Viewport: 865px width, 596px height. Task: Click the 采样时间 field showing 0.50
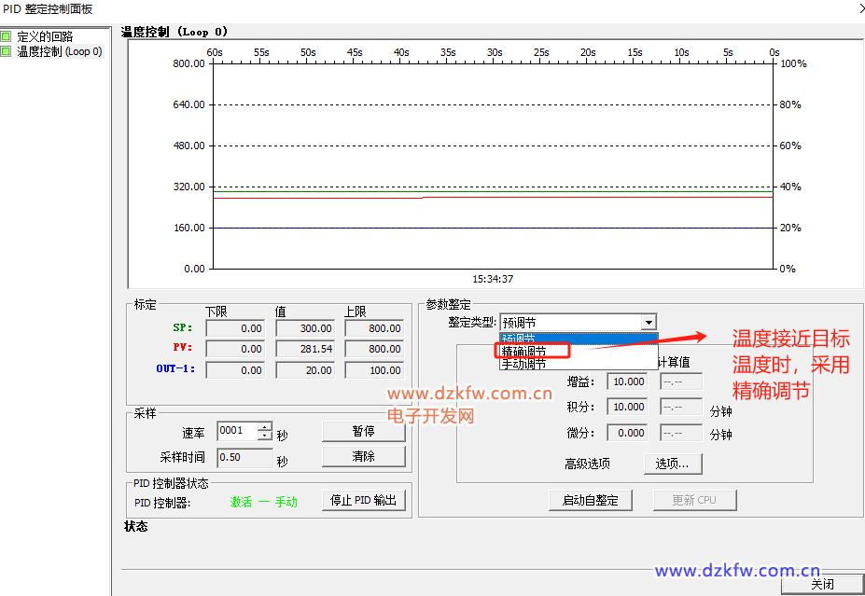click(x=244, y=458)
